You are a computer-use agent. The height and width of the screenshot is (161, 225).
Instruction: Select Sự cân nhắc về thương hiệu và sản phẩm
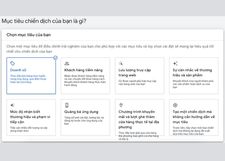point(192,72)
